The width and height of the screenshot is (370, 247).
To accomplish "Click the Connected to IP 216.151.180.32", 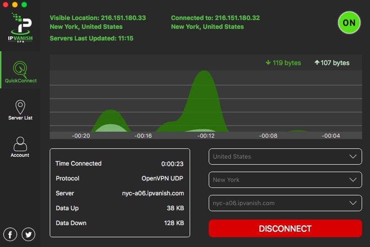I will 237,18.
